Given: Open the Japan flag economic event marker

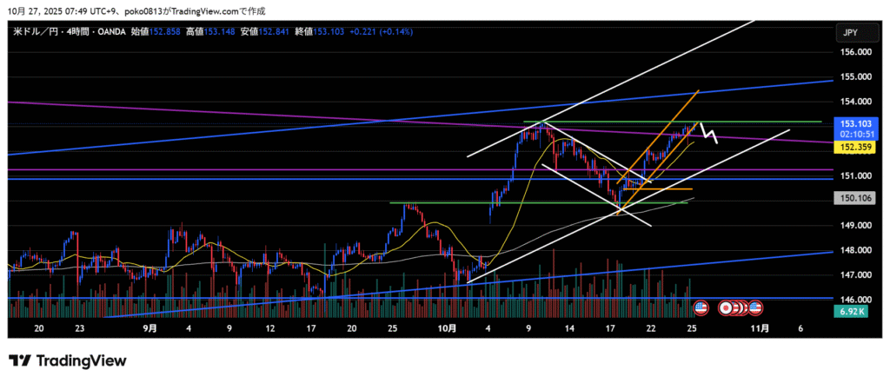Looking at the screenshot, I should click(x=724, y=307).
